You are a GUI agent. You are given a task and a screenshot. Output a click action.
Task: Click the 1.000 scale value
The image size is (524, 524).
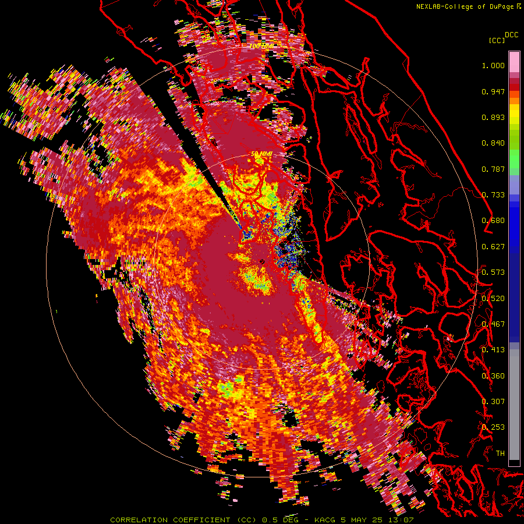pos(493,65)
